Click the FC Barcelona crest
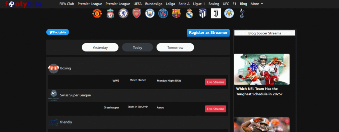 176,14
